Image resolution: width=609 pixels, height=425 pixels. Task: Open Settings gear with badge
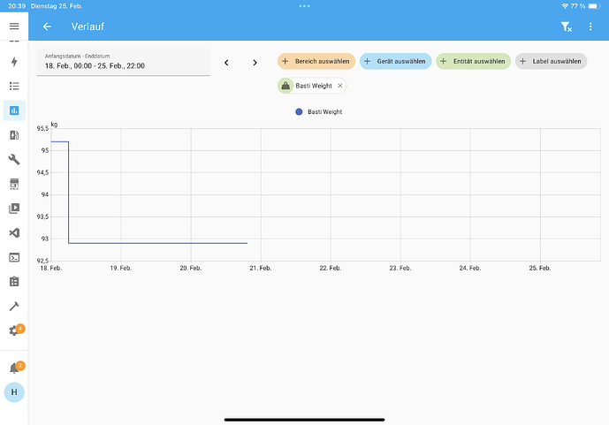coord(14,330)
